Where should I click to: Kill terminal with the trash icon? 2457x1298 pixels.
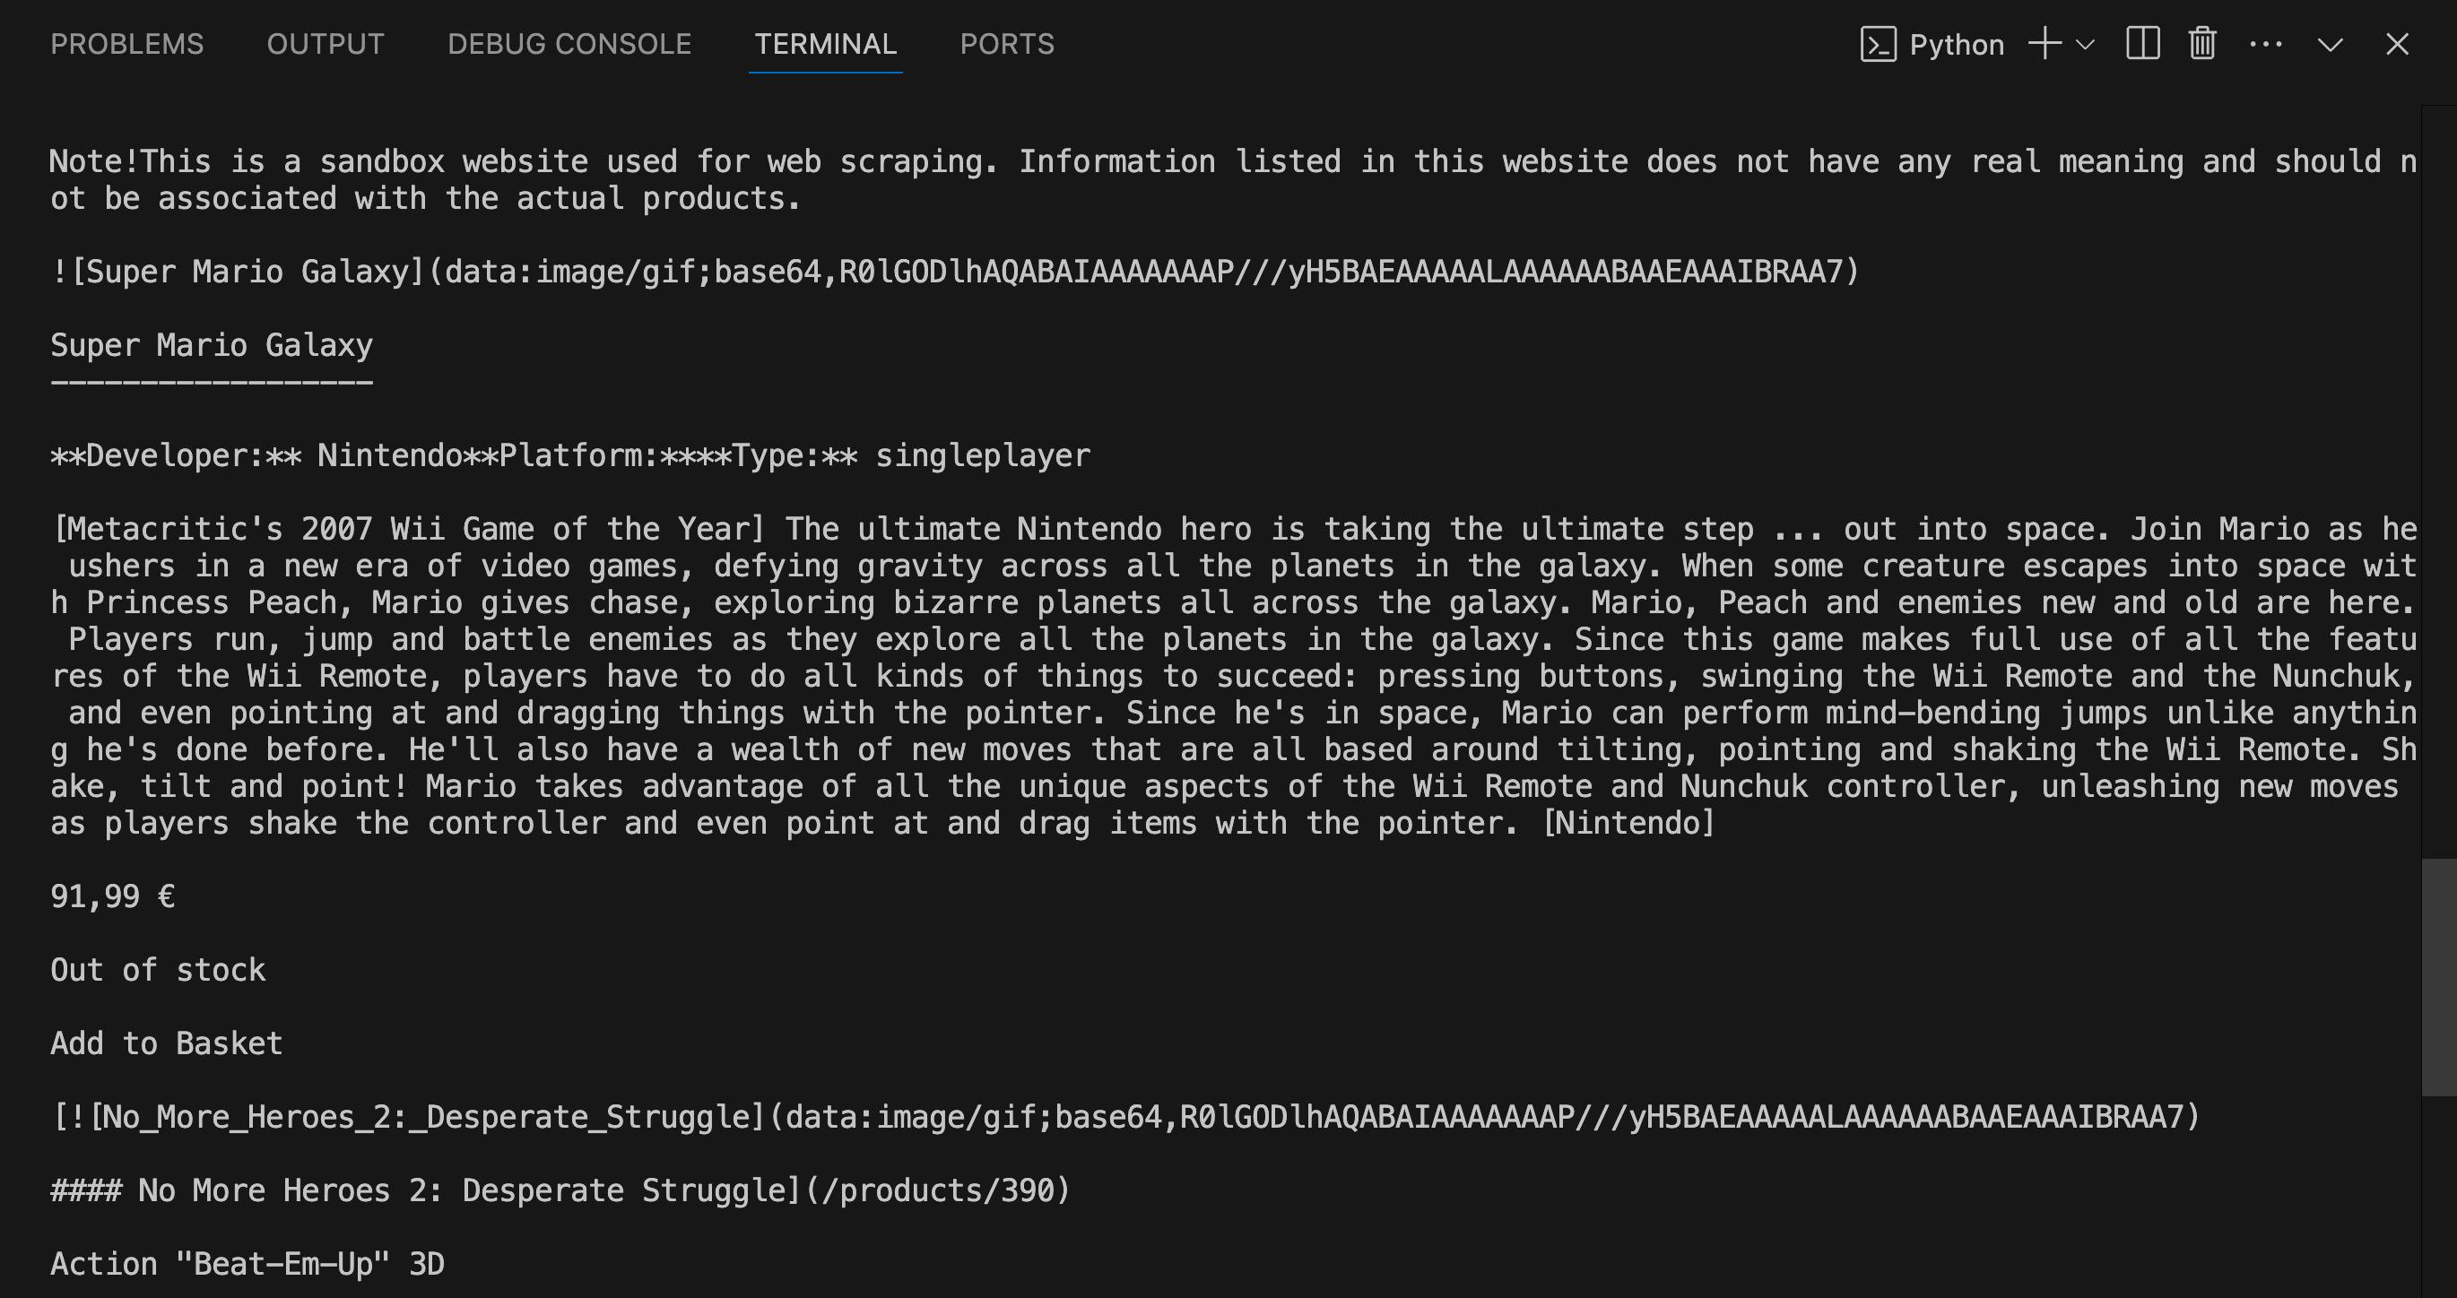2202,44
